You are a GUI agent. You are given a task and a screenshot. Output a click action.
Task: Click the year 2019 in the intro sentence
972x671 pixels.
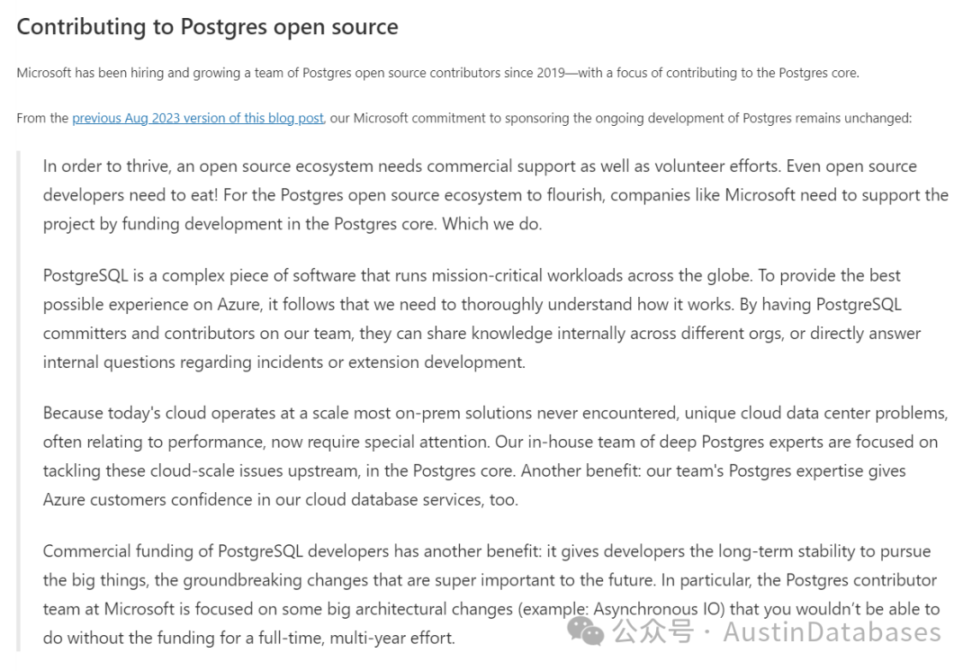551,73
